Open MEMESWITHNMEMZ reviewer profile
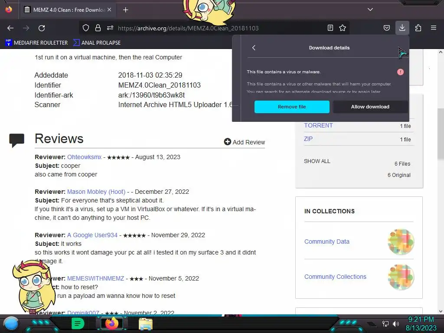 (x=95, y=278)
